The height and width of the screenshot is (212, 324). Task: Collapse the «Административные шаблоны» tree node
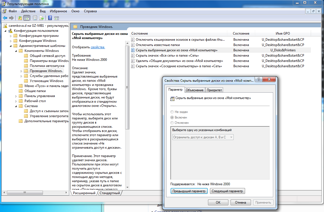11,46
